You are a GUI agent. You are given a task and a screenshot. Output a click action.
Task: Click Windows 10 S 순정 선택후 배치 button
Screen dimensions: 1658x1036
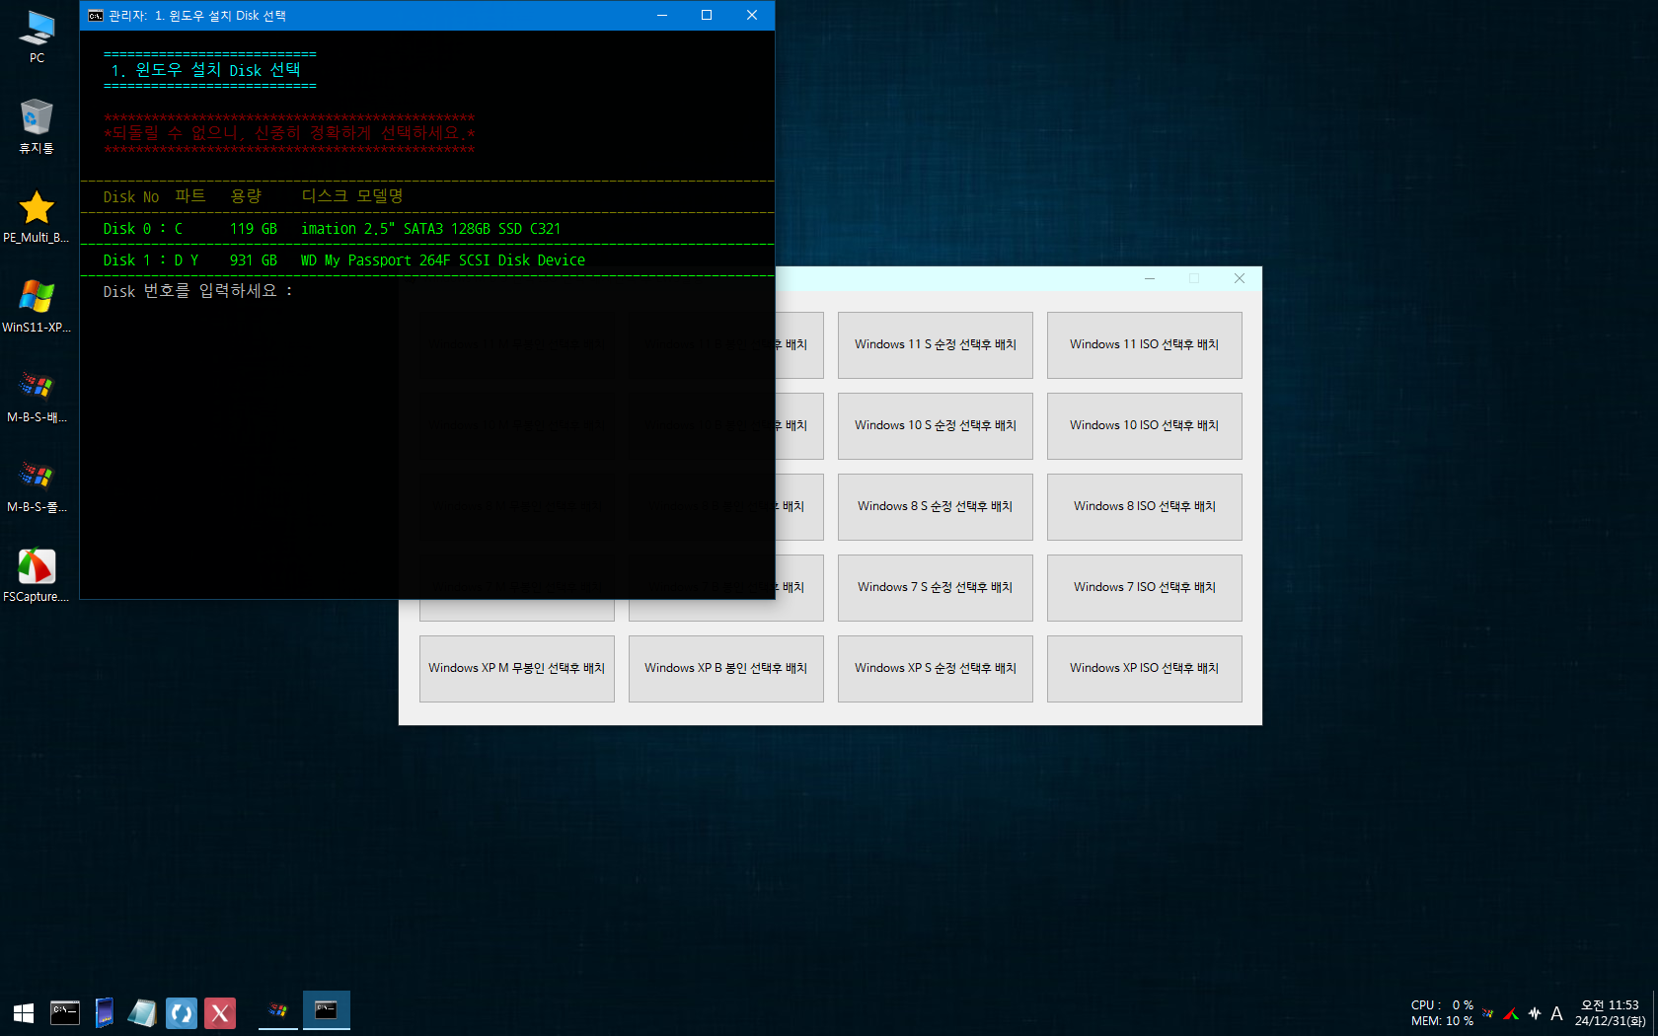936,426
